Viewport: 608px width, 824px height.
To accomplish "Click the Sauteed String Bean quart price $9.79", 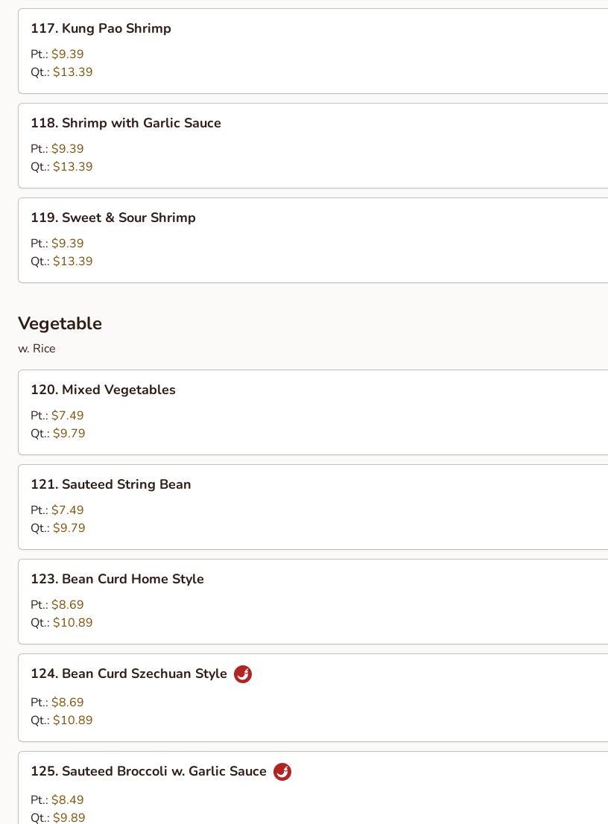I will [69, 528].
